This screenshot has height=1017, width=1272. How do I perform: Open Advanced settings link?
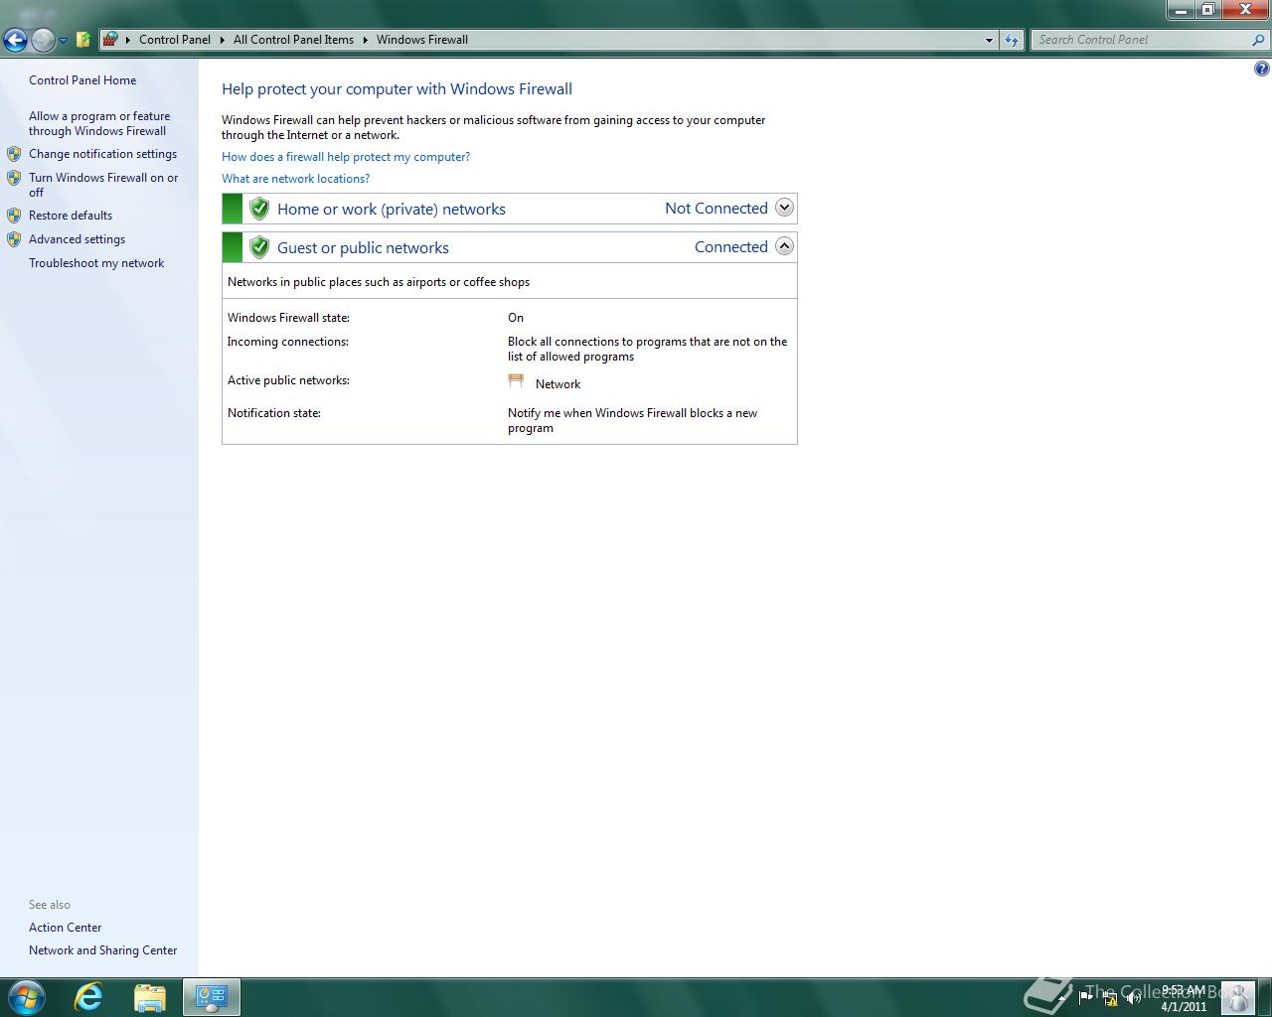77,239
